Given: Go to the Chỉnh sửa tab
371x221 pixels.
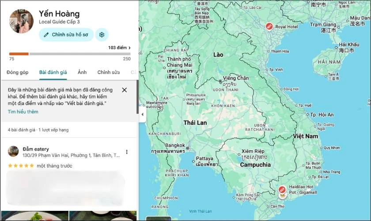Looking at the screenshot, I should pyautogui.click(x=109, y=72).
